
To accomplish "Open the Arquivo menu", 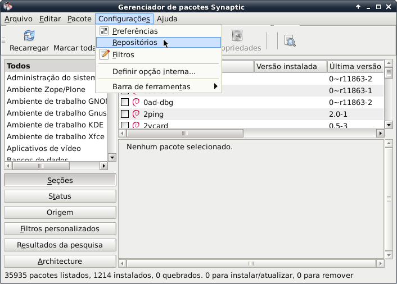I will [x=18, y=19].
